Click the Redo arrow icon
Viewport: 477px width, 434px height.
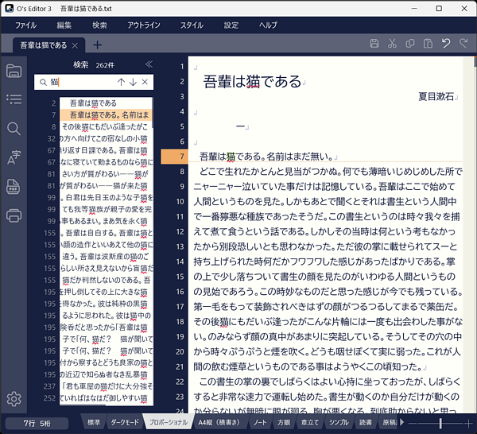click(x=463, y=43)
